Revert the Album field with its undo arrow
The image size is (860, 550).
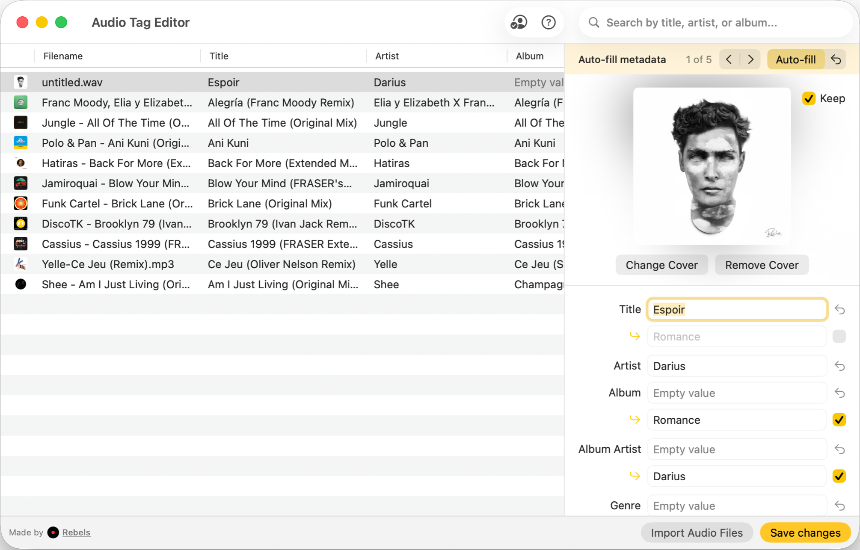pos(839,393)
